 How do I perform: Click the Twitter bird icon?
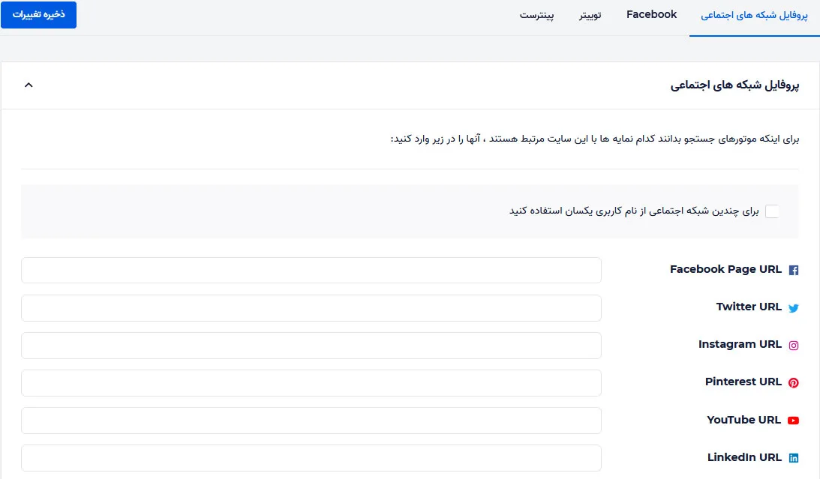(x=793, y=307)
